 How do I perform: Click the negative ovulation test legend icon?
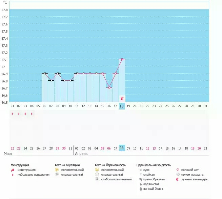click(x=57, y=174)
